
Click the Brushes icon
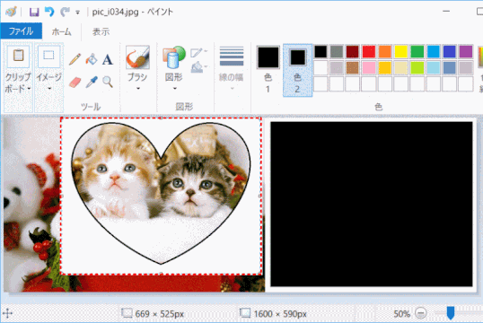click(x=137, y=57)
